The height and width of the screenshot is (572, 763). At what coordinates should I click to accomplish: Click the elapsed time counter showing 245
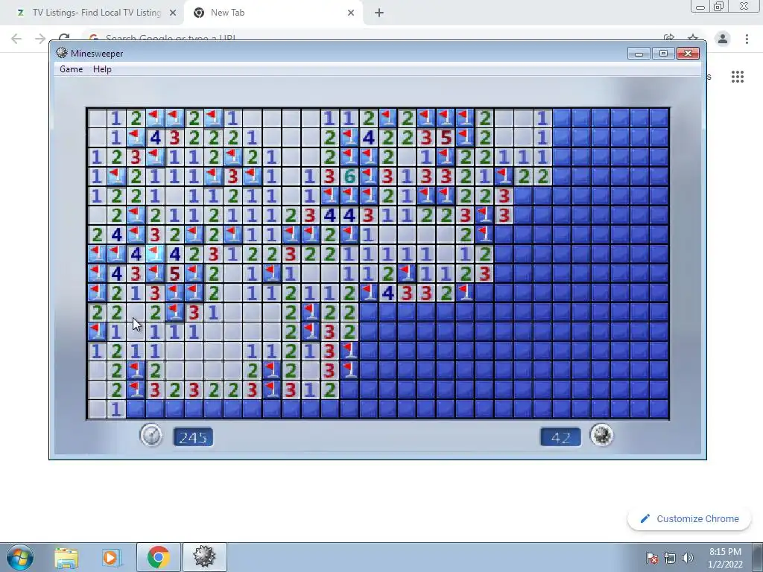point(193,437)
